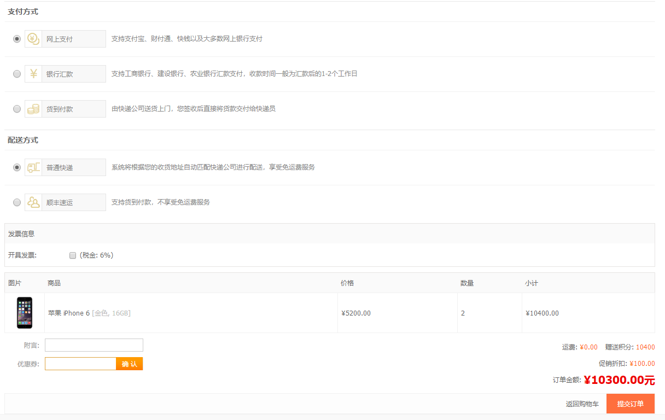The image size is (665, 420).
Task: Select 普通快递 delivery radio button
Action: pos(17,167)
